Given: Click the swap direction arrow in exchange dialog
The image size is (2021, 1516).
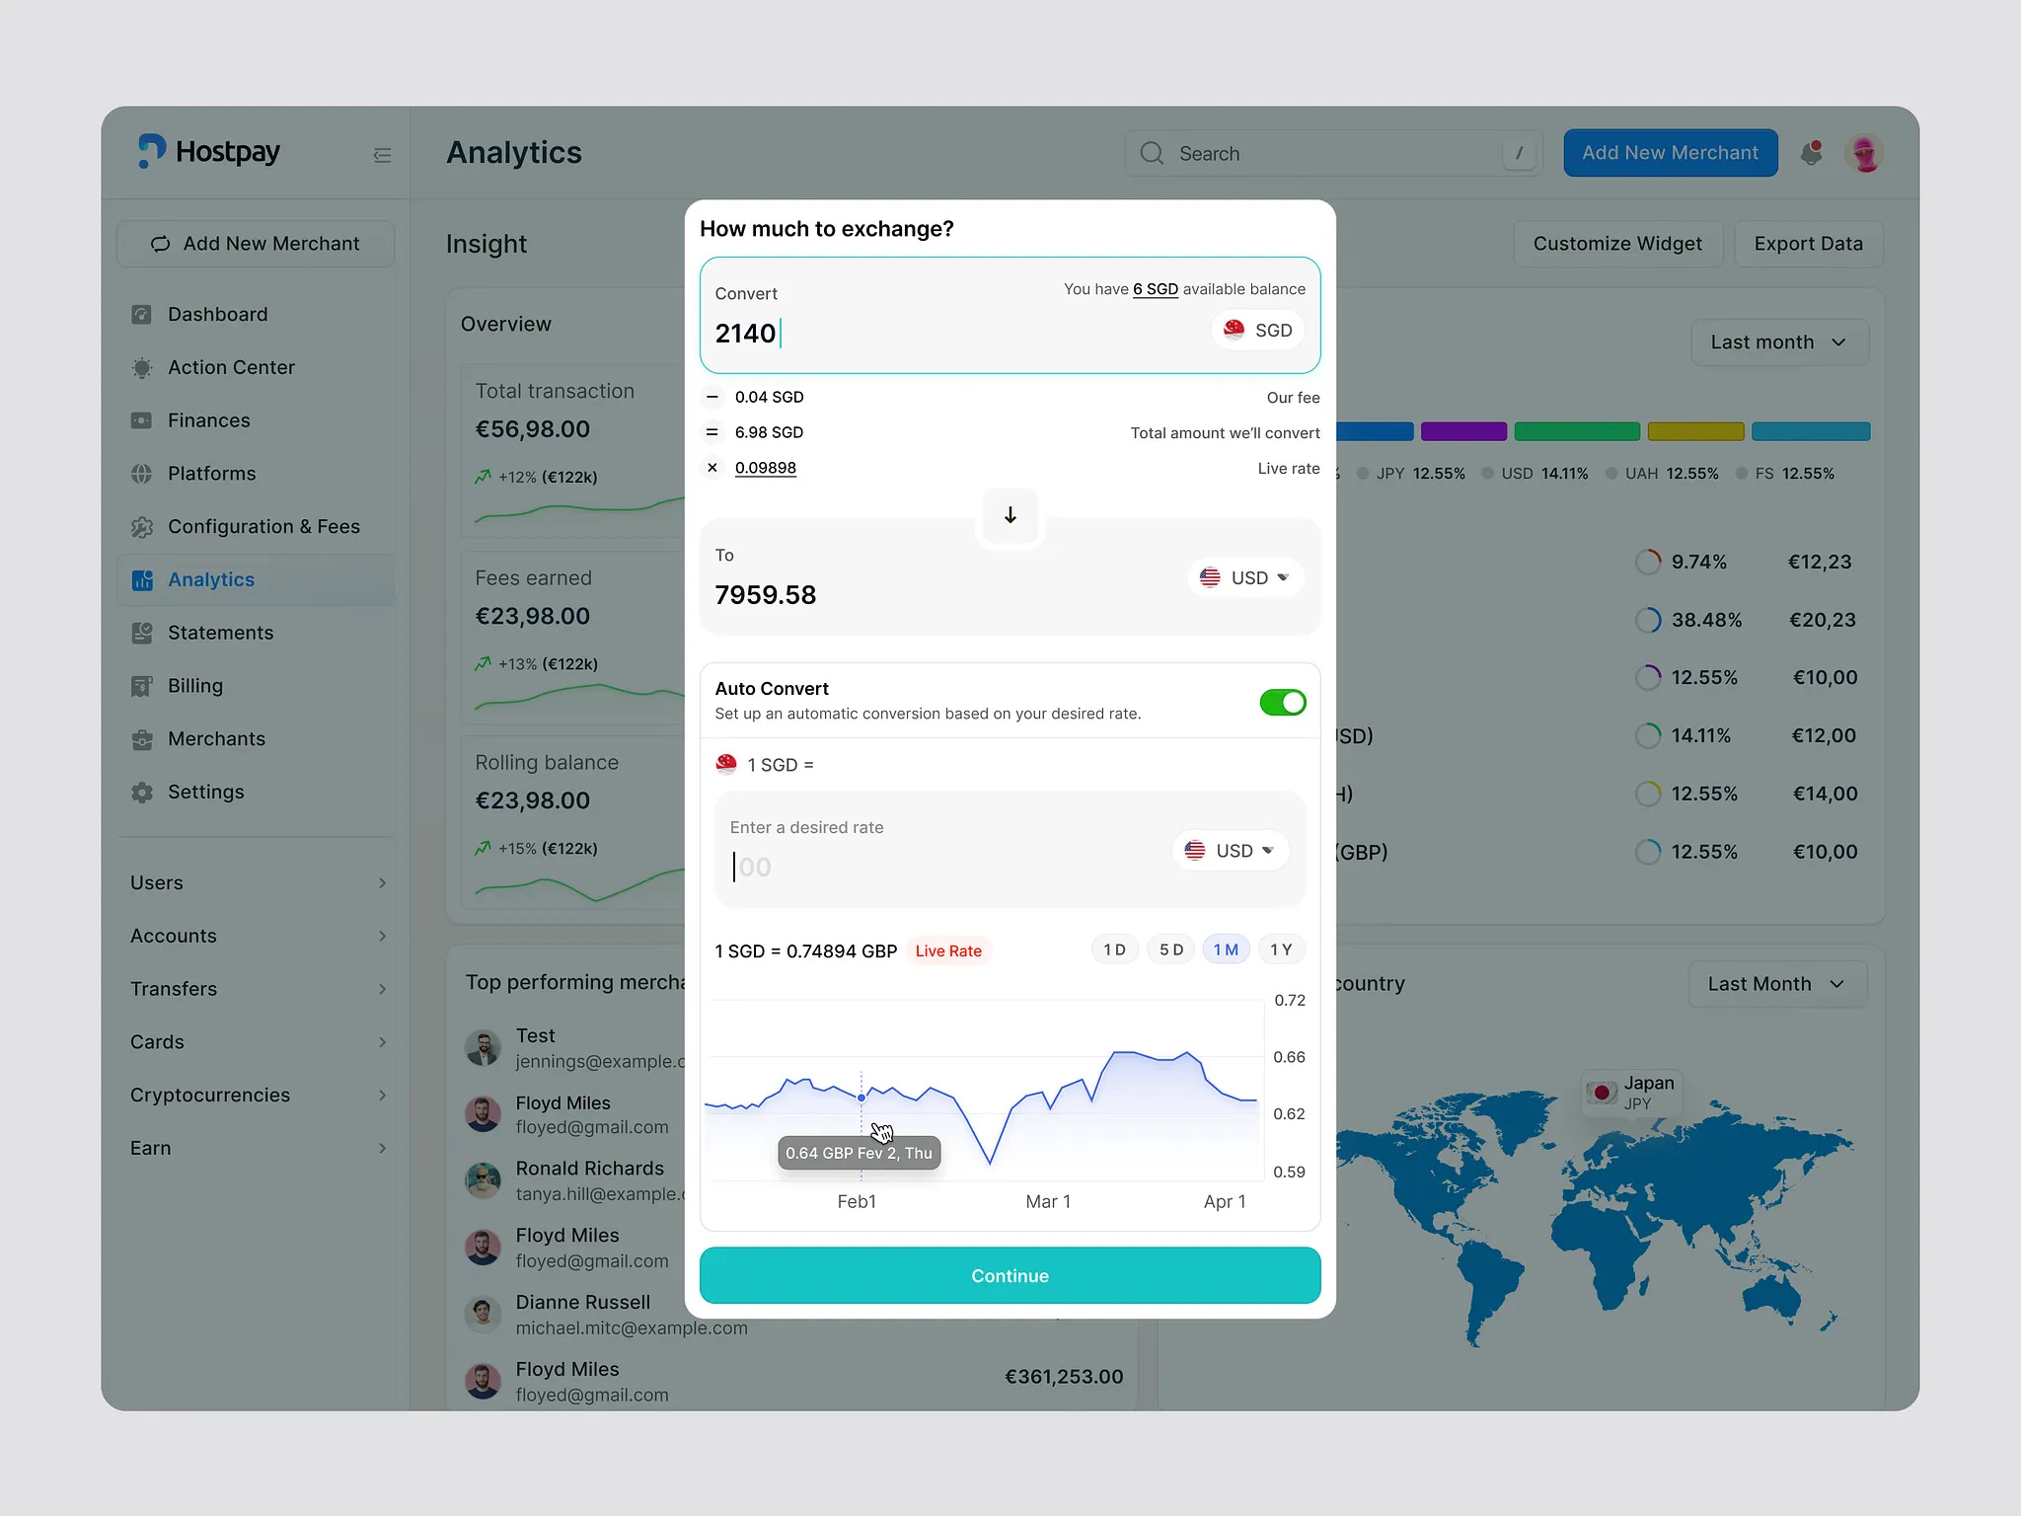Looking at the screenshot, I should click(x=1010, y=515).
